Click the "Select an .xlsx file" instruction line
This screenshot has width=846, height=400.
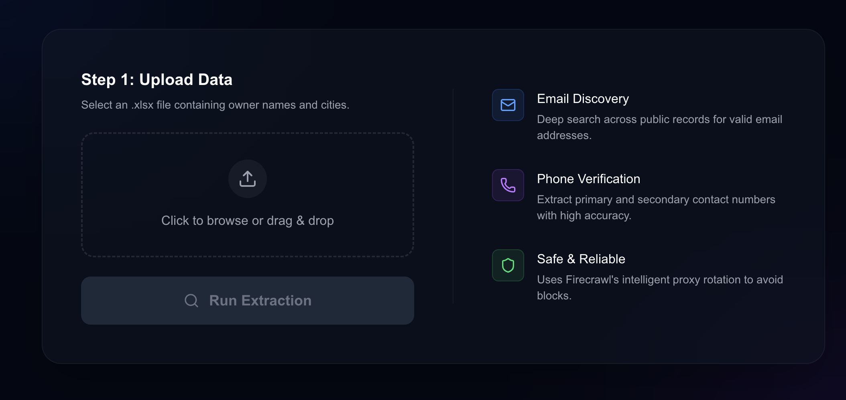[215, 105]
